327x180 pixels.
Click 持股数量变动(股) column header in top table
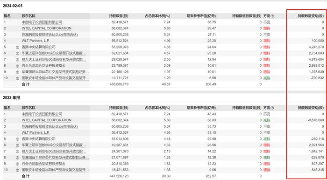(x=311, y=16)
